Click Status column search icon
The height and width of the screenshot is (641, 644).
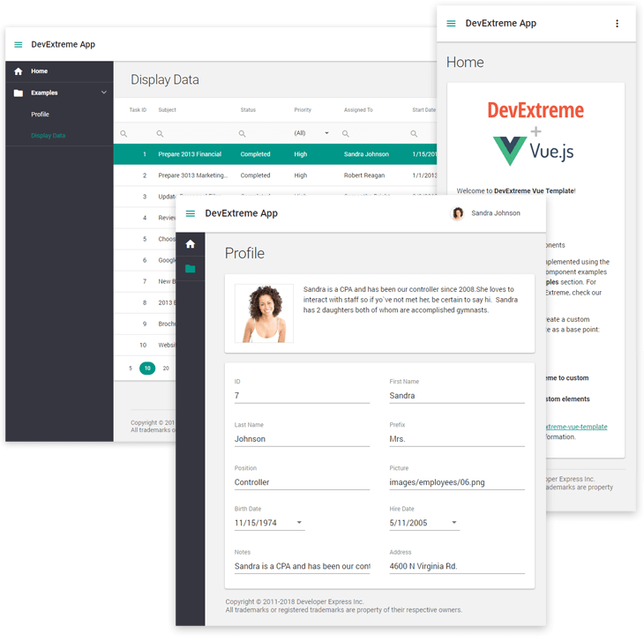[x=243, y=134]
